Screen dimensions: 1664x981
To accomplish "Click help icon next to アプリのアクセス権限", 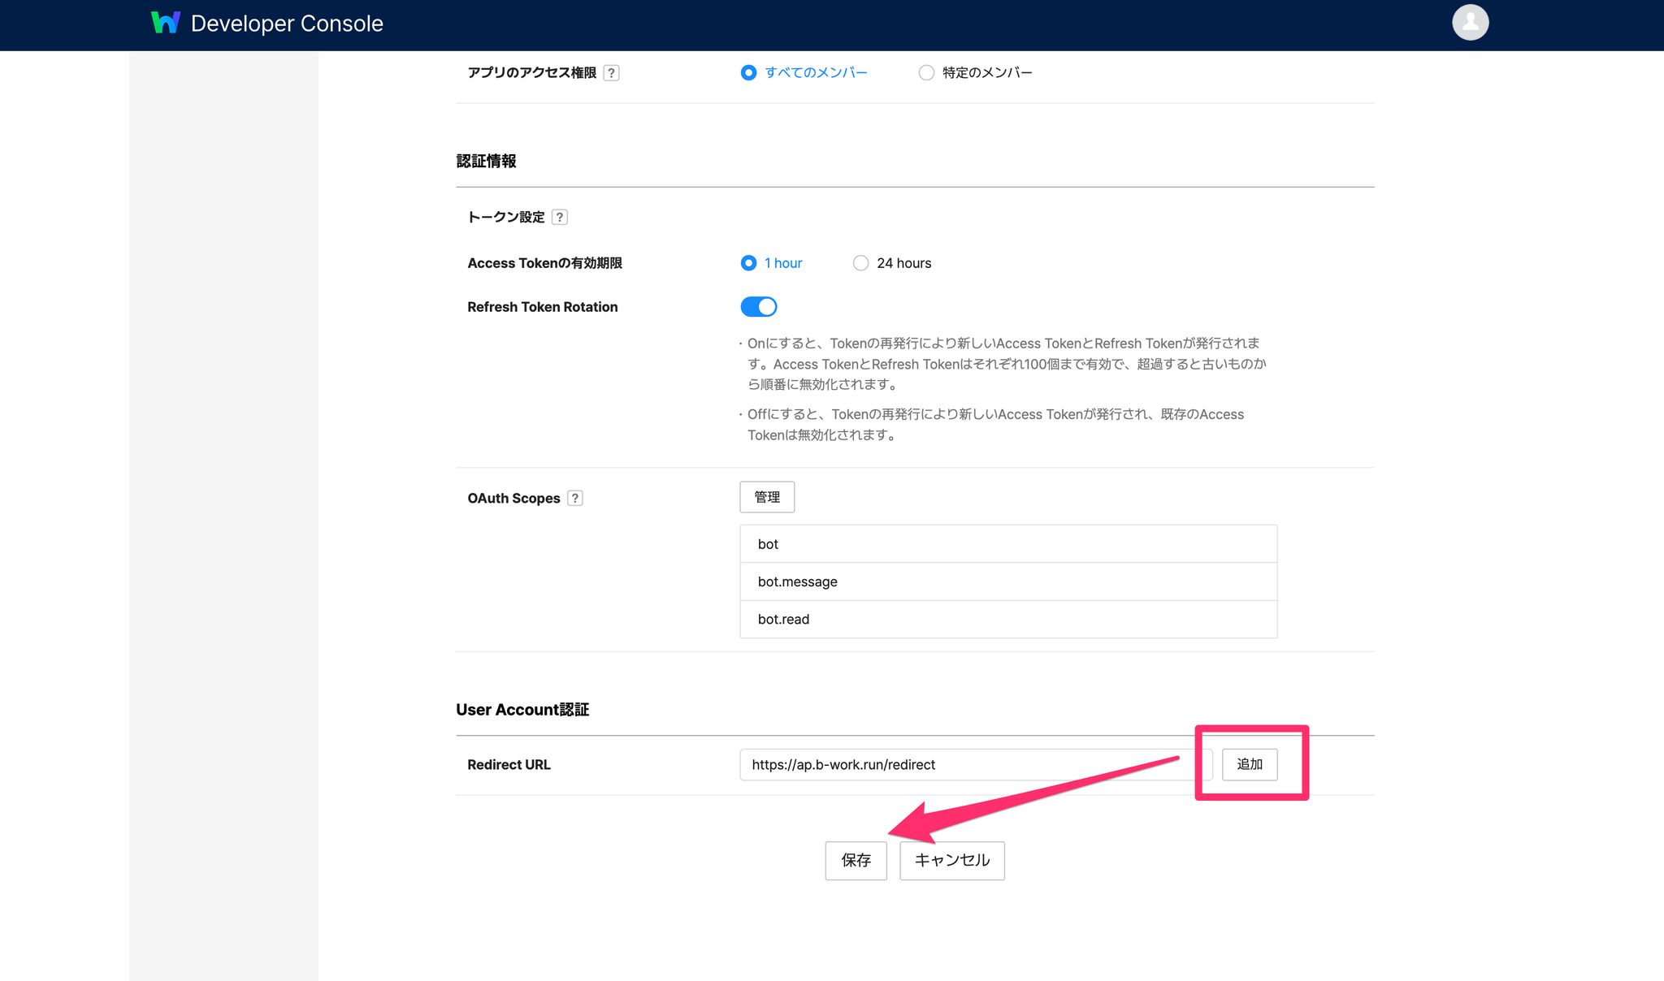I will point(612,73).
